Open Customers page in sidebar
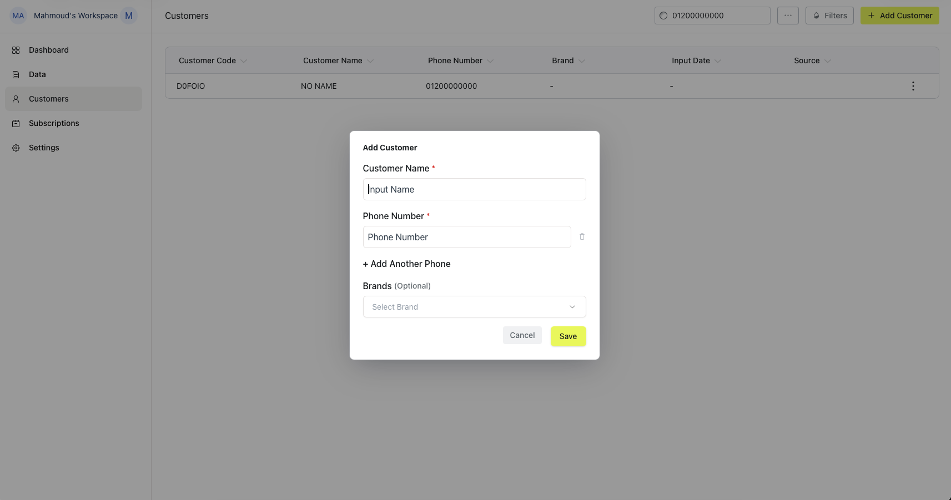This screenshot has height=500, width=951. point(74,99)
